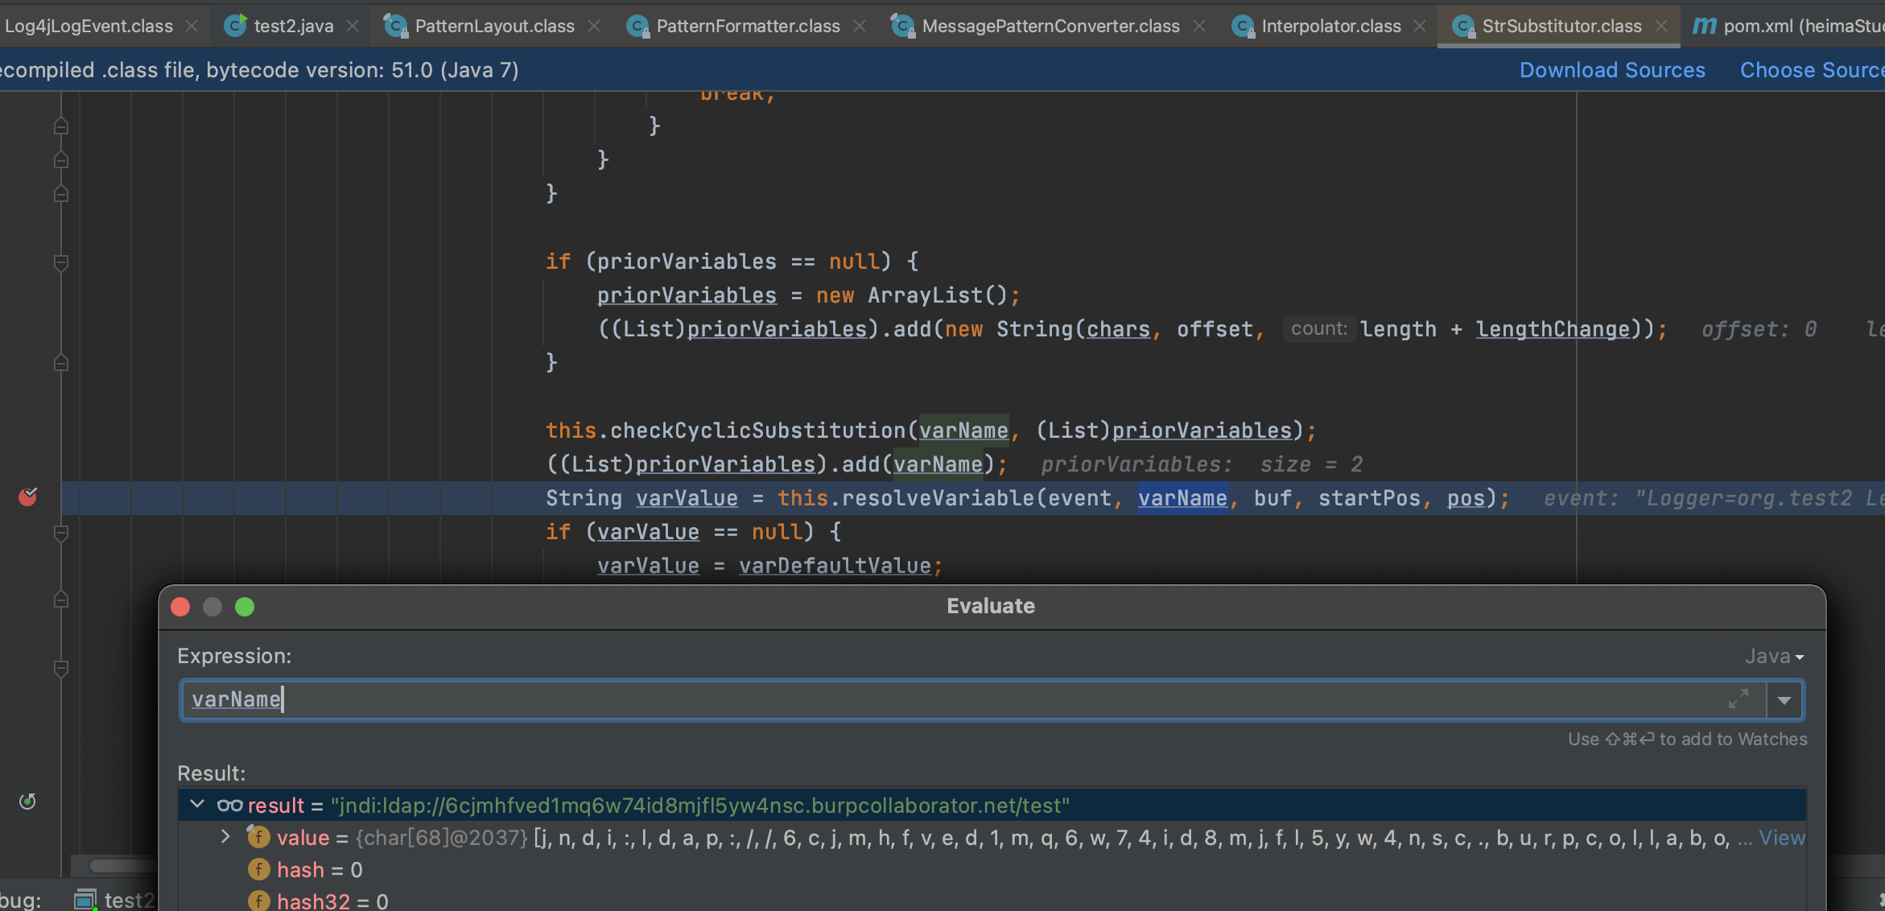Click lengthChange variable in code
This screenshot has width=1885, height=911.
pyautogui.click(x=1553, y=329)
